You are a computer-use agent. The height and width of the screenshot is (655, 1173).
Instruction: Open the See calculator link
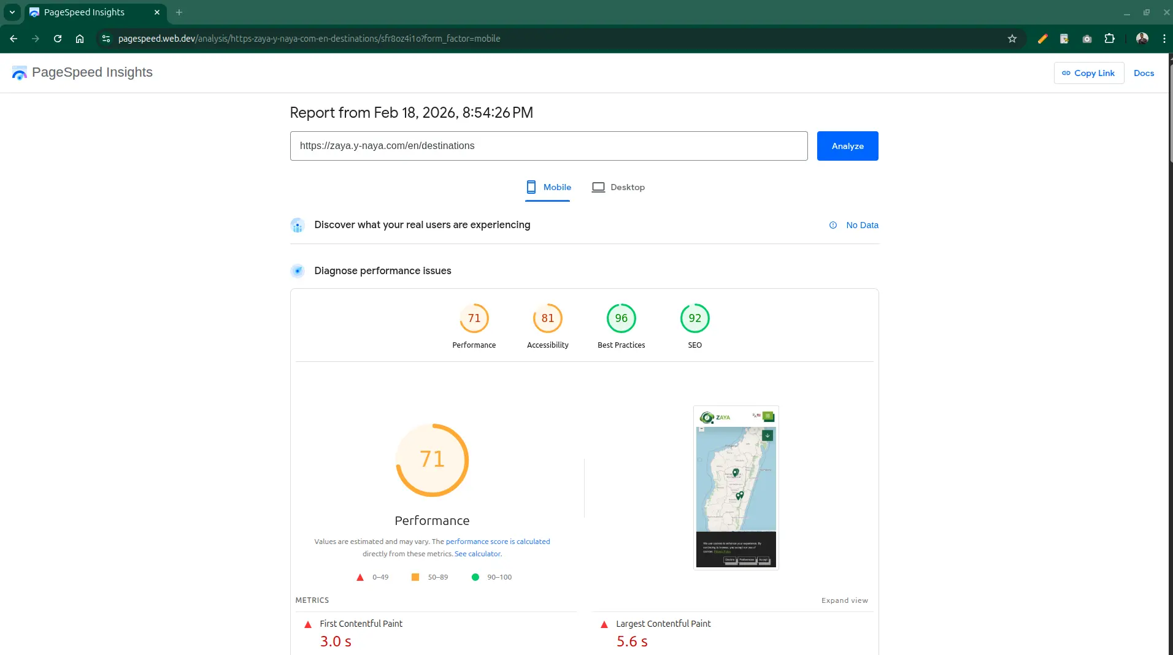tap(477, 554)
